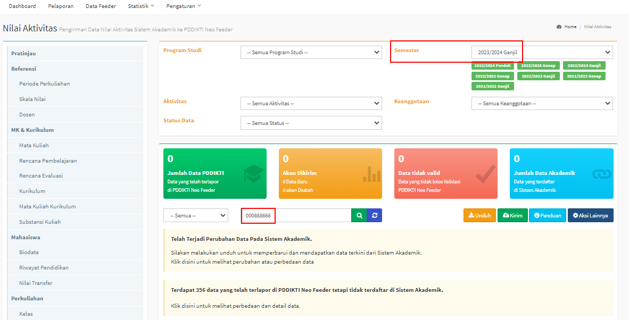Click the bar chart icon on Akan Dikirim card
Viewport: 629px width, 320px height.
(x=371, y=174)
